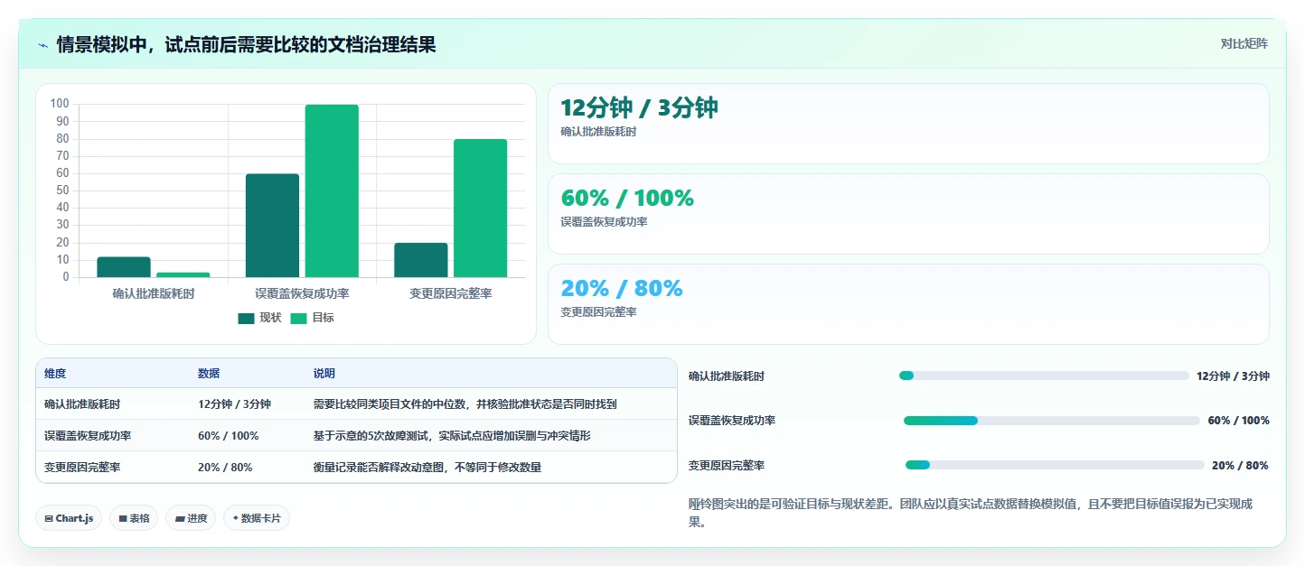Click the 变更原因完整率 caption in third stat card
Image resolution: width=1305 pixels, height=566 pixels.
[x=598, y=312]
